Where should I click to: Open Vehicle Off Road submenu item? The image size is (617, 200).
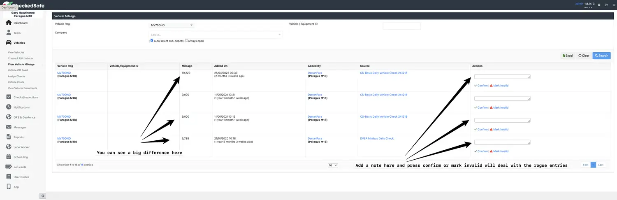pyautogui.click(x=18, y=70)
